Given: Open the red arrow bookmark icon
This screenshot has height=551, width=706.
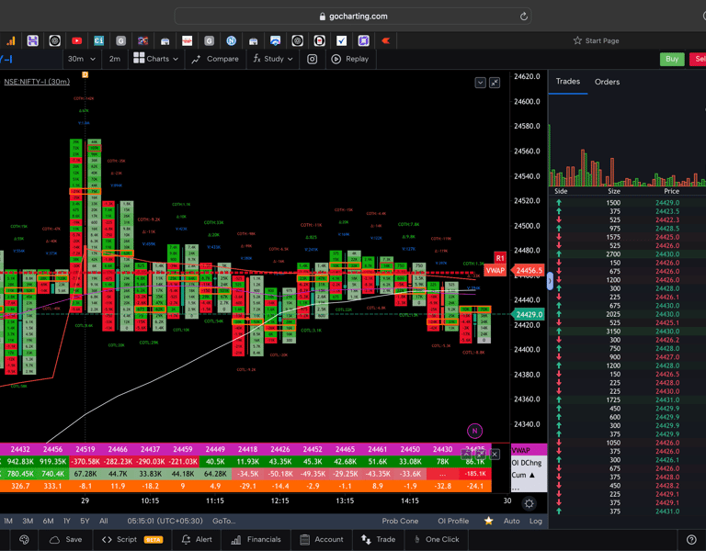Looking at the screenshot, I should (x=385, y=41).
